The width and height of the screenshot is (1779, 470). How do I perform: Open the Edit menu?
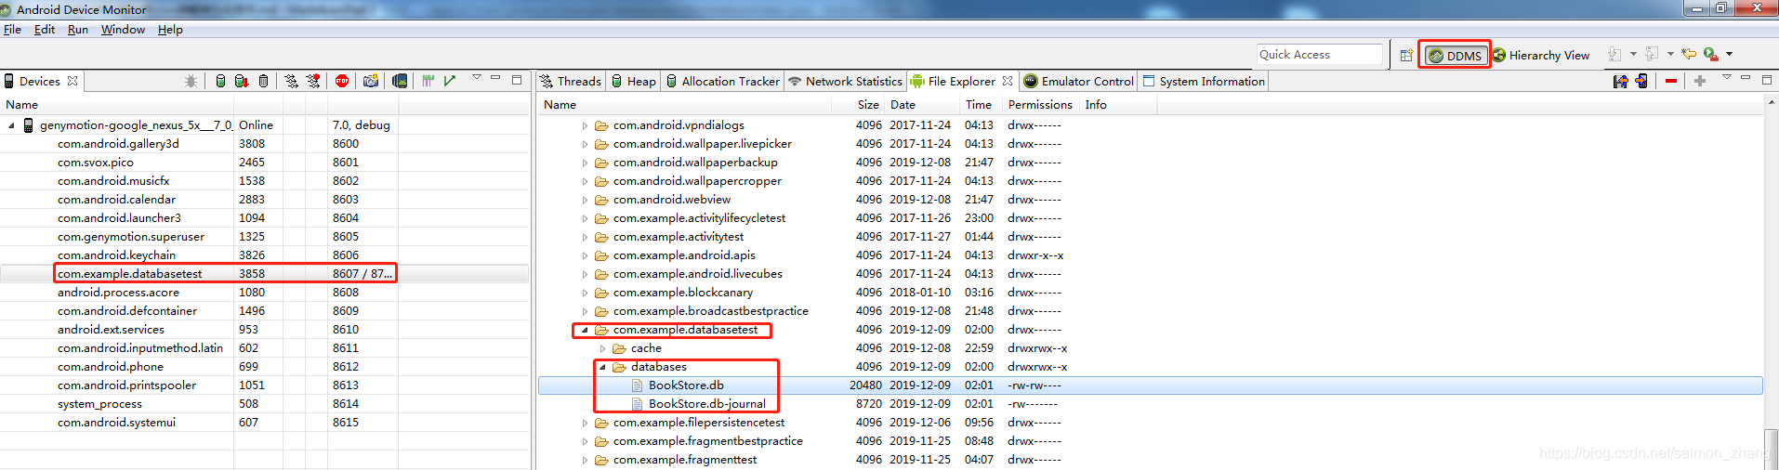[45, 30]
